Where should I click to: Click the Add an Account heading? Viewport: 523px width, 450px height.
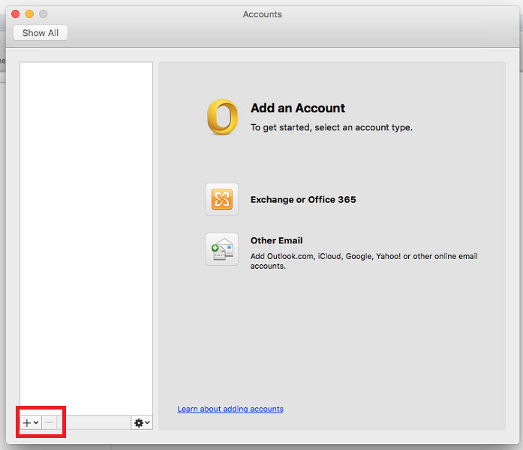298,108
